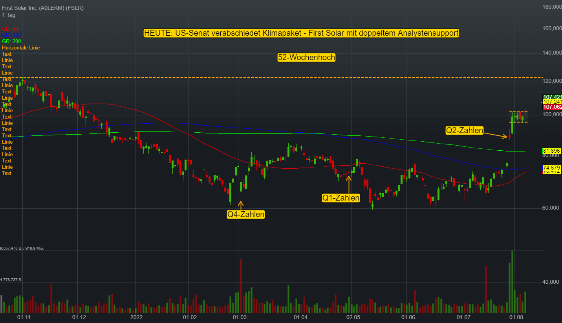562x323 pixels.
Task: Click the 01.02. date axis label
Action: [x=190, y=317]
